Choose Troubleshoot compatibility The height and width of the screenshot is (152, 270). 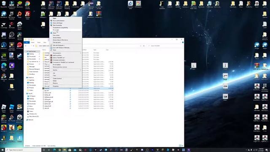(x=65, y=27)
